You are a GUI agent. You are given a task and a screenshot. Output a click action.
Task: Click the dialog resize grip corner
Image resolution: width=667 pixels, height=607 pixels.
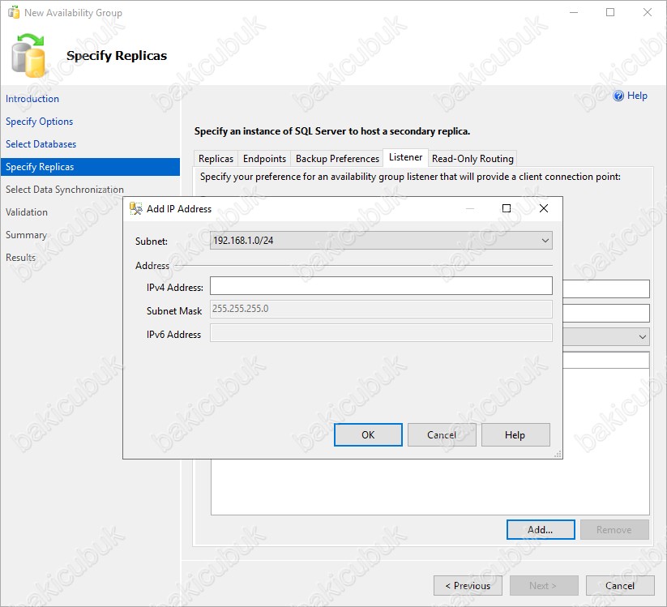click(x=558, y=455)
